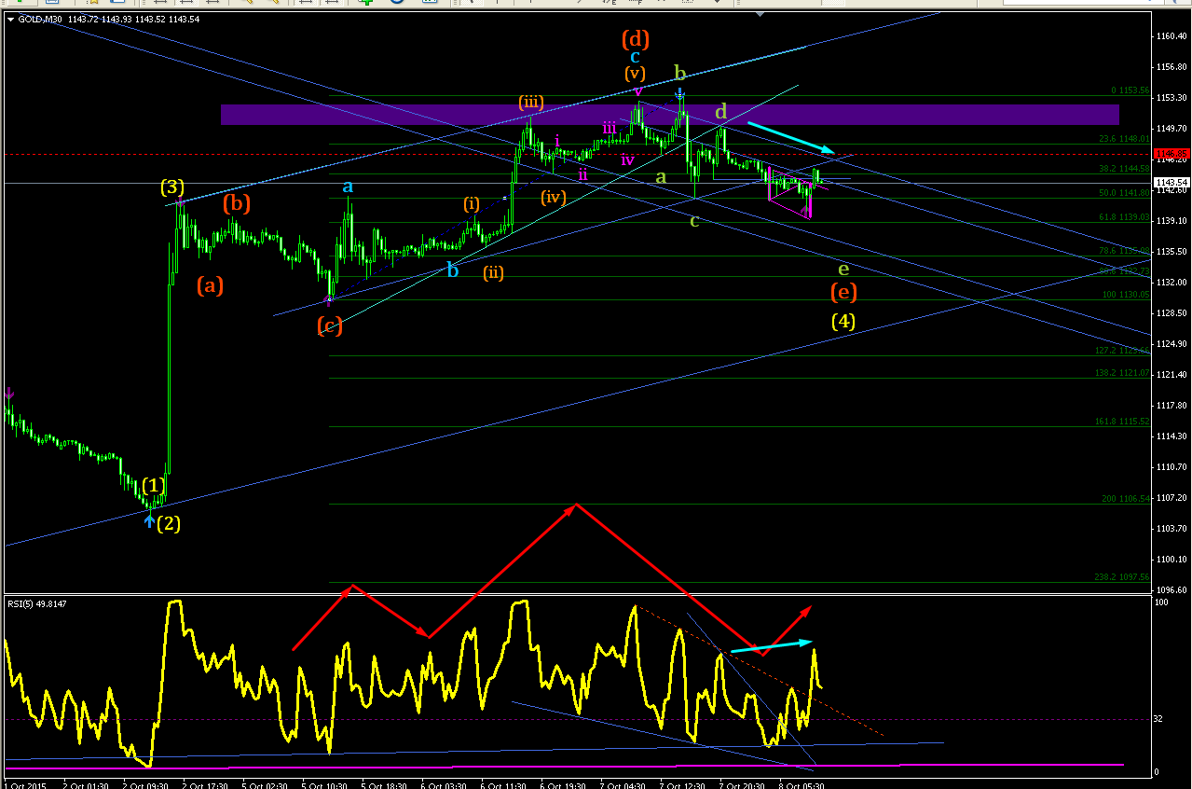The height and width of the screenshot is (789, 1192).
Task: Select the yellow (1) wave label
Action: (154, 486)
